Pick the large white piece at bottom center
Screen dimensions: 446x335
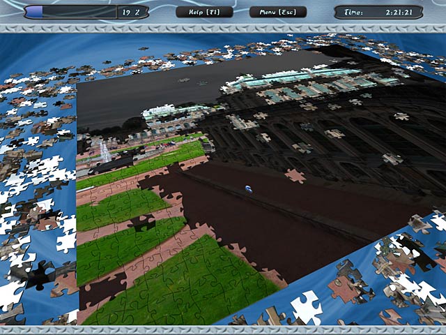tap(307, 308)
